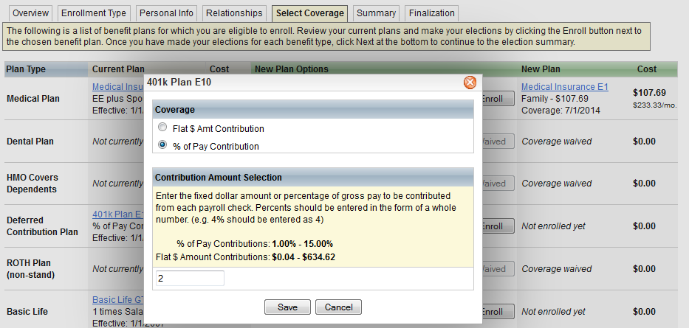Open the Overview tab

click(30, 13)
